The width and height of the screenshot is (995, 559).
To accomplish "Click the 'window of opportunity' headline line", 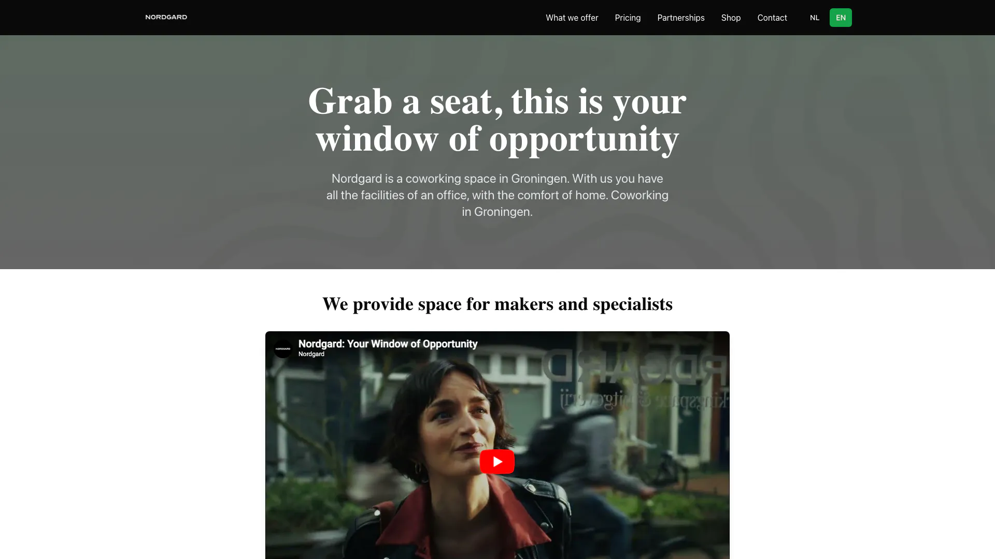I will pos(497,139).
